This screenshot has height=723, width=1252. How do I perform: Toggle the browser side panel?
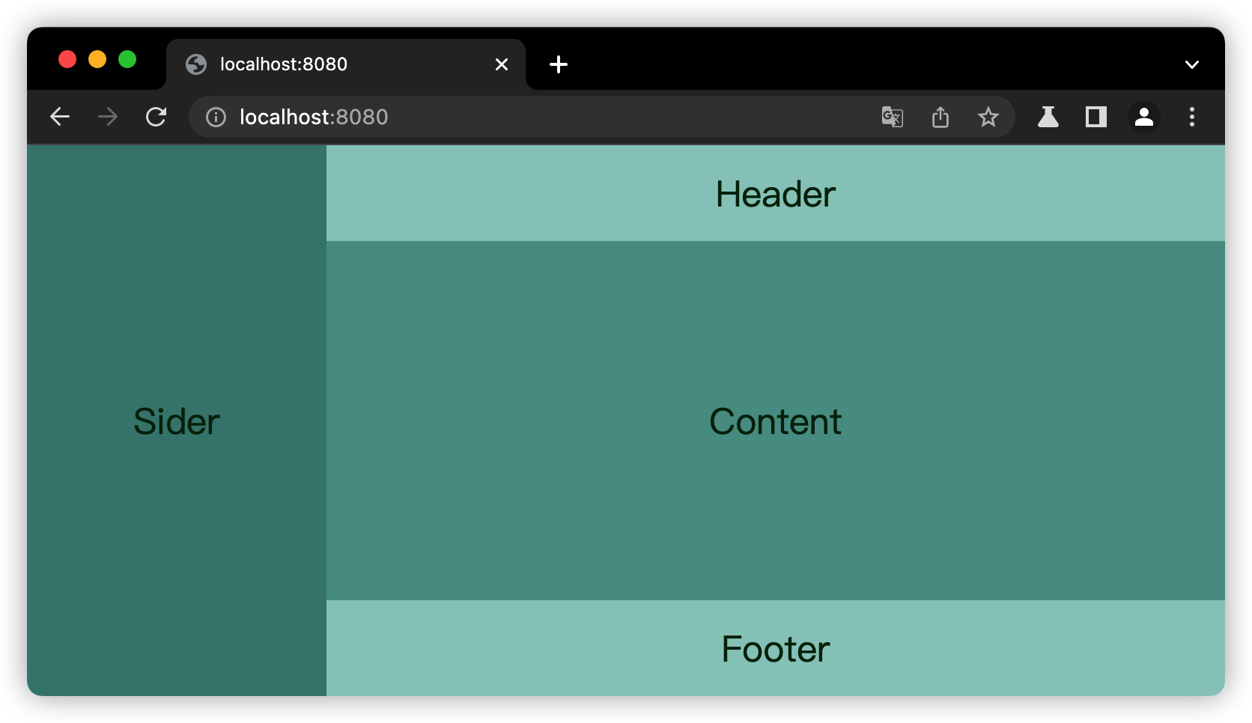coord(1096,117)
